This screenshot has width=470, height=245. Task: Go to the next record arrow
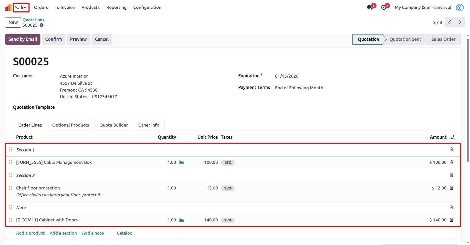[x=460, y=22]
